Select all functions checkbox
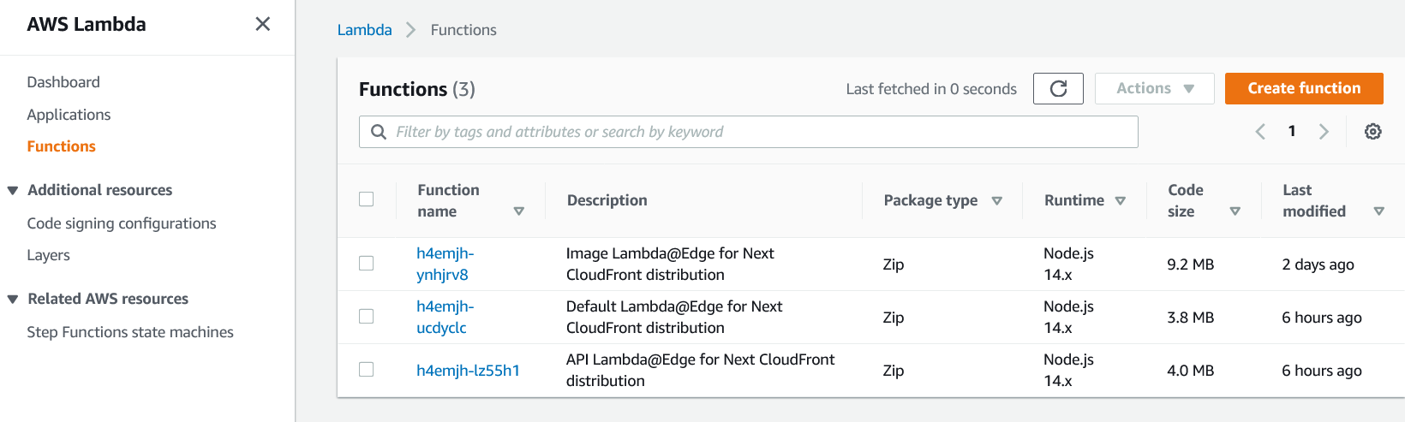Screen dimensions: 1405x422 pyautogui.click(x=367, y=199)
